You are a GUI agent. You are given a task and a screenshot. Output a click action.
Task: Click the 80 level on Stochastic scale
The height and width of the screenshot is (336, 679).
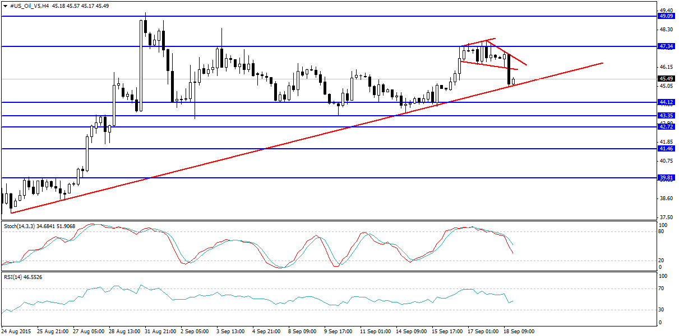click(662, 231)
